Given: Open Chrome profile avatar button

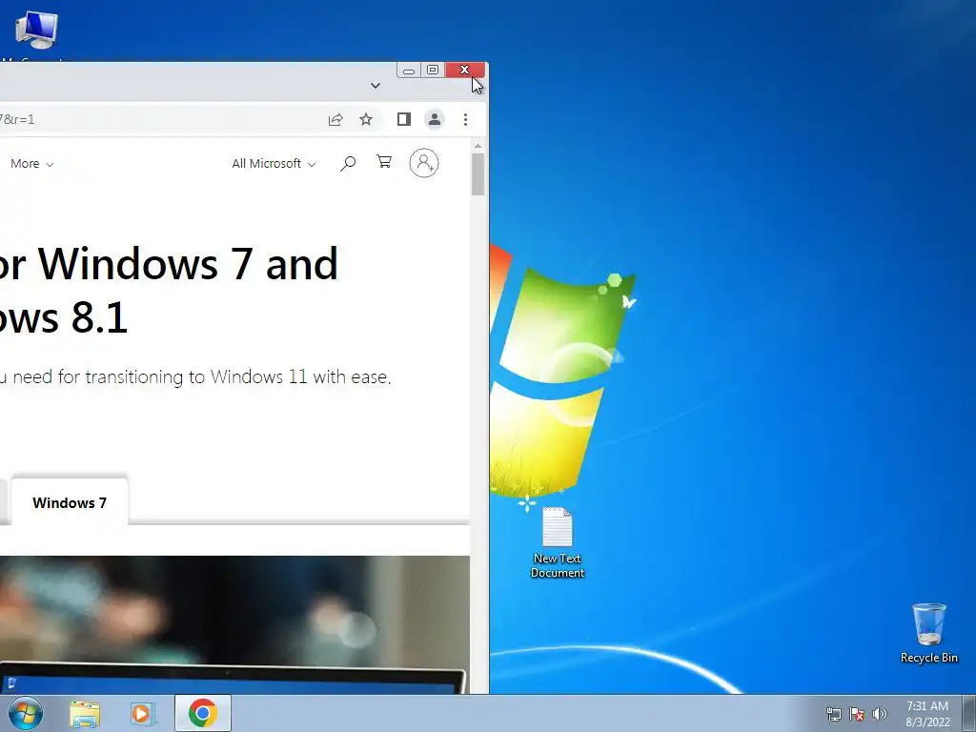Looking at the screenshot, I should point(435,119).
